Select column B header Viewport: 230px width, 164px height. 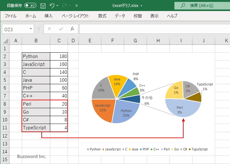[36, 41]
